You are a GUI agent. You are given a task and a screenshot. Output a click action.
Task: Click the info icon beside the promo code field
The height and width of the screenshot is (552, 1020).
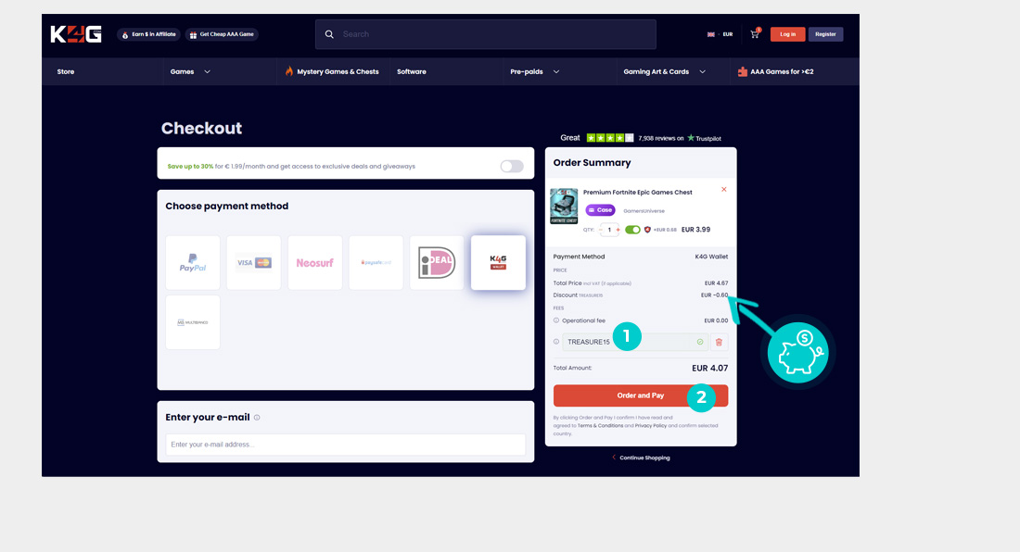point(556,342)
